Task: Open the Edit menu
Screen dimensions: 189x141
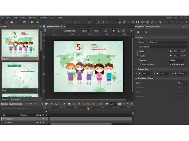Action: pyautogui.click(x=15, y=18)
